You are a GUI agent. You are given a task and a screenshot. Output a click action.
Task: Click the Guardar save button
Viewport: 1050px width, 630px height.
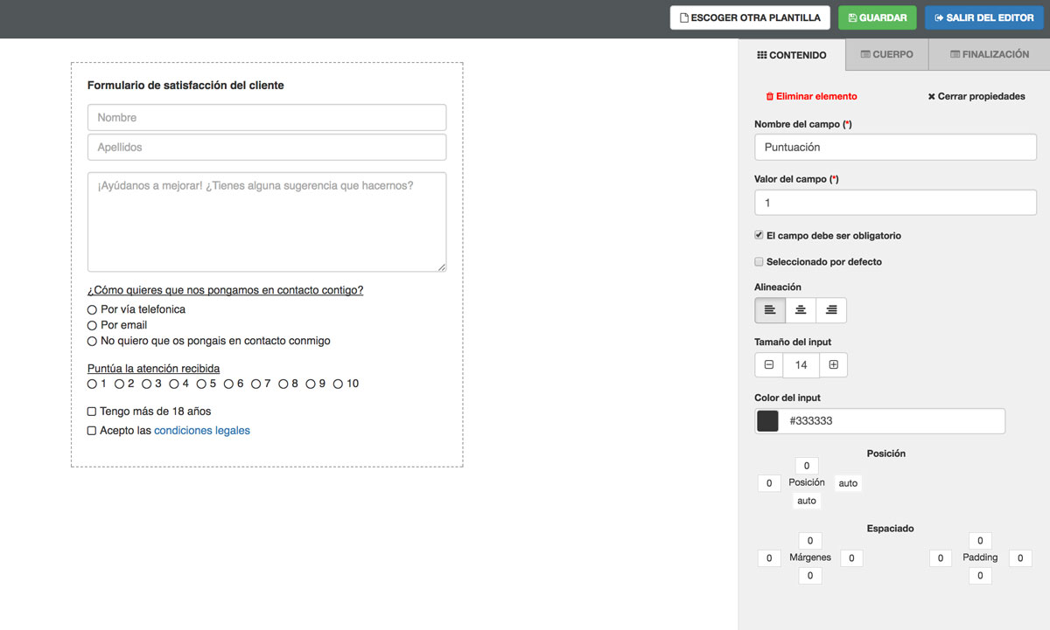[877, 17]
